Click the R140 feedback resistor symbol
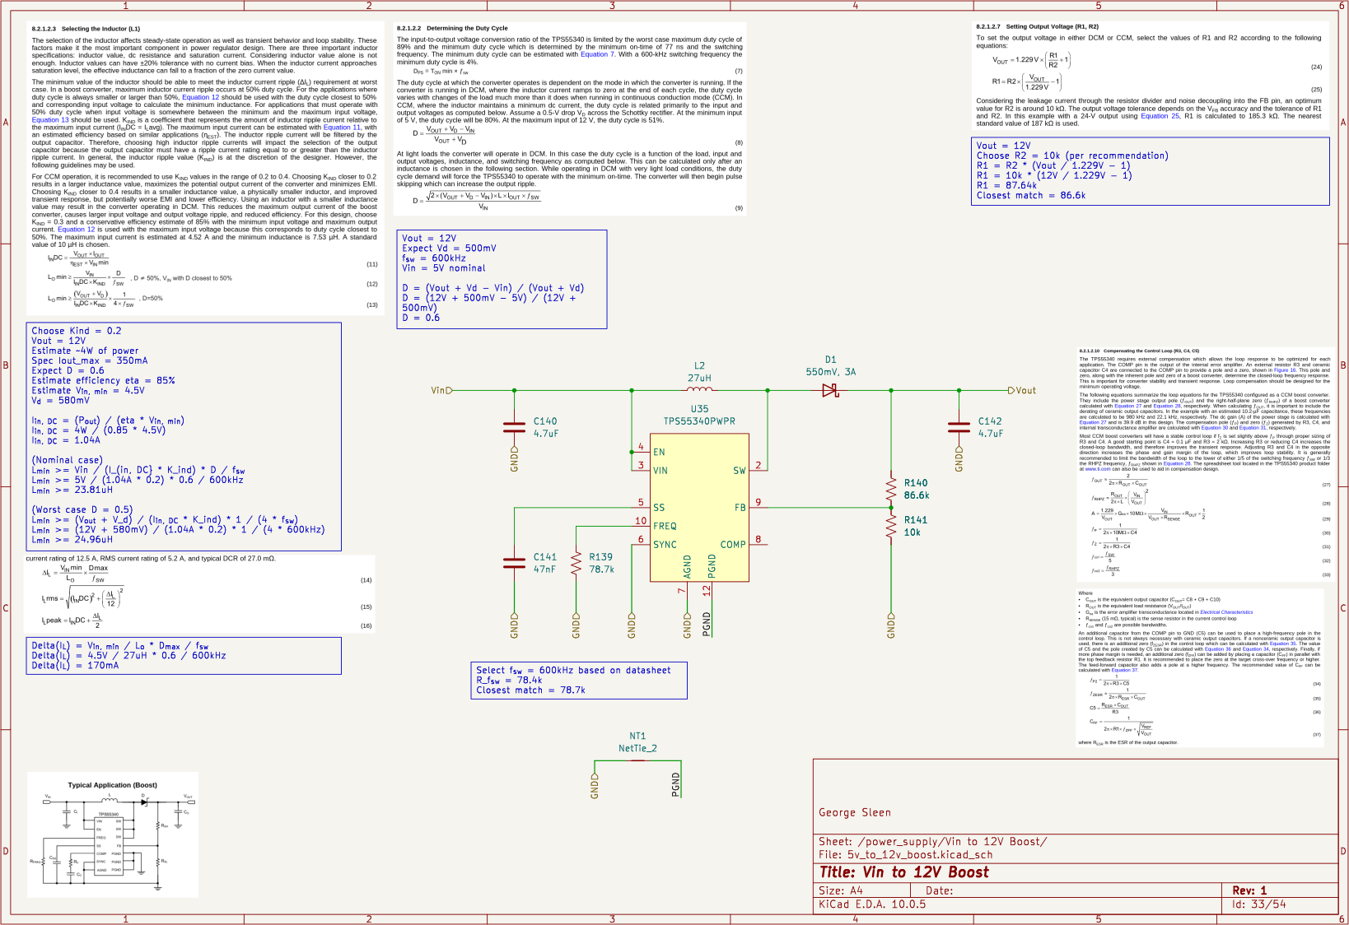The width and height of the screenshot is (1349, 925). 890,489
